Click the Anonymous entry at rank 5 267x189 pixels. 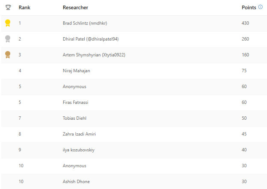tap(74, 86)
